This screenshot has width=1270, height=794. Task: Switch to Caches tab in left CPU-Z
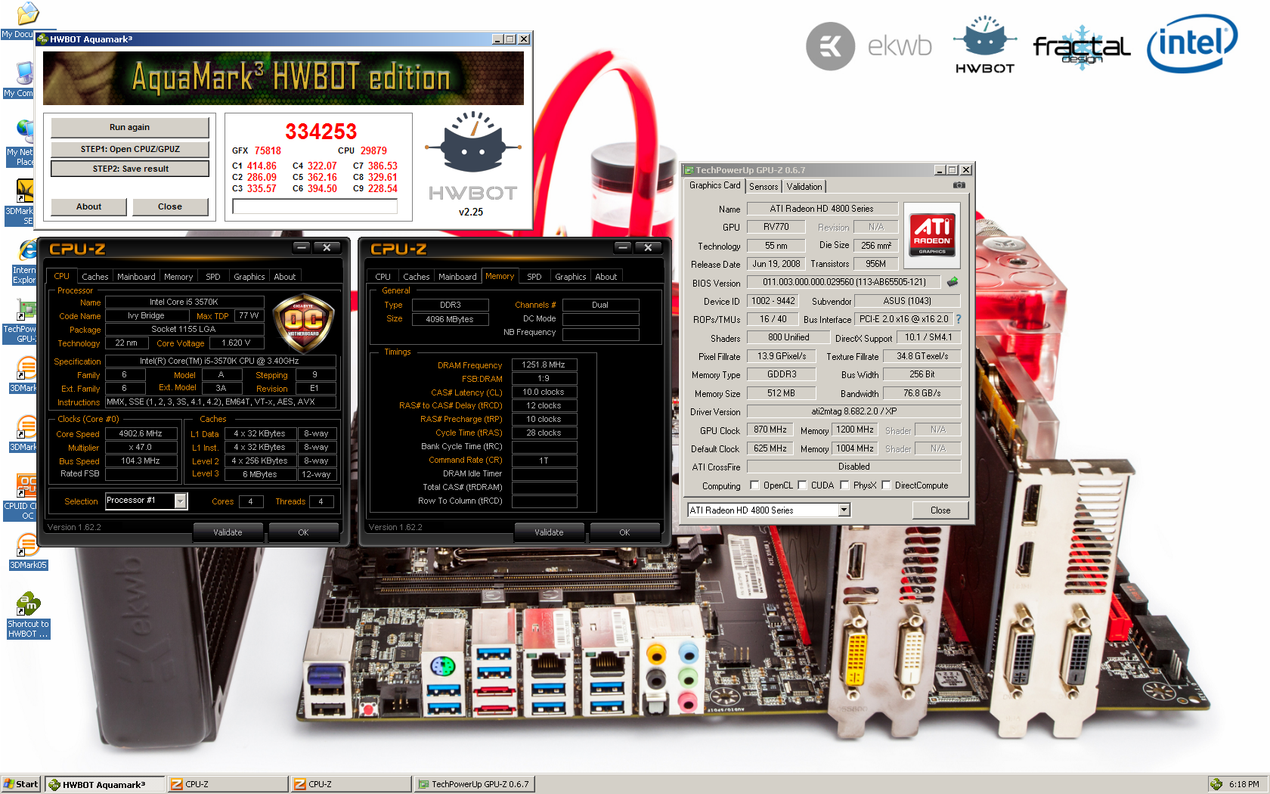(x=95, y=277)
